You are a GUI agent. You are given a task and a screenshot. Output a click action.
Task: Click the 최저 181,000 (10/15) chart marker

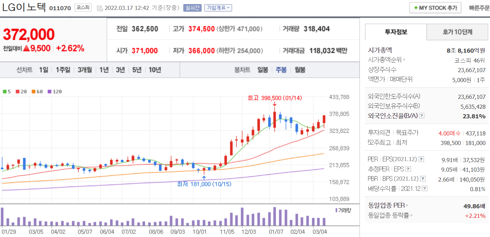[x=204, y=184]
